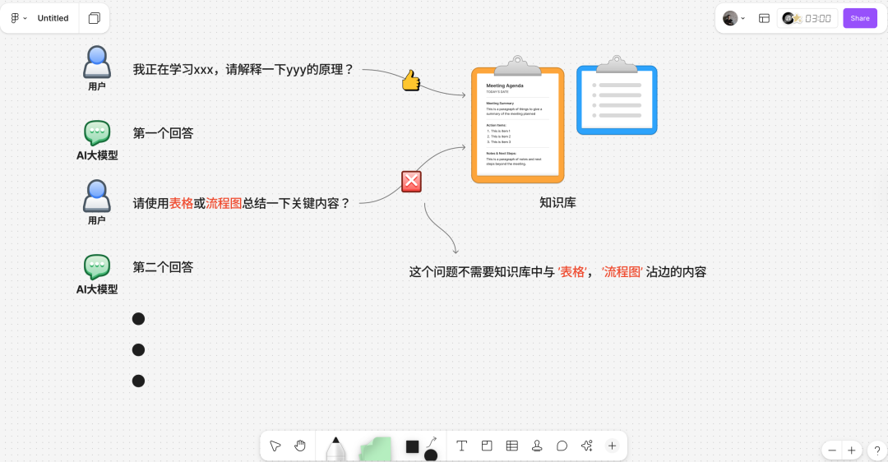The image size is (888, 462).
Task: Open more tools with the plus button
Action: tap(613, 446)
